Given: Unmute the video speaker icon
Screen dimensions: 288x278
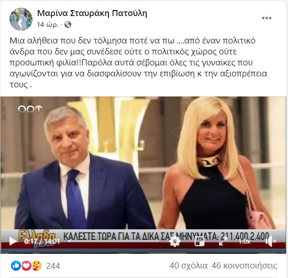Looking at the screenshot, I should pos(271,241).
